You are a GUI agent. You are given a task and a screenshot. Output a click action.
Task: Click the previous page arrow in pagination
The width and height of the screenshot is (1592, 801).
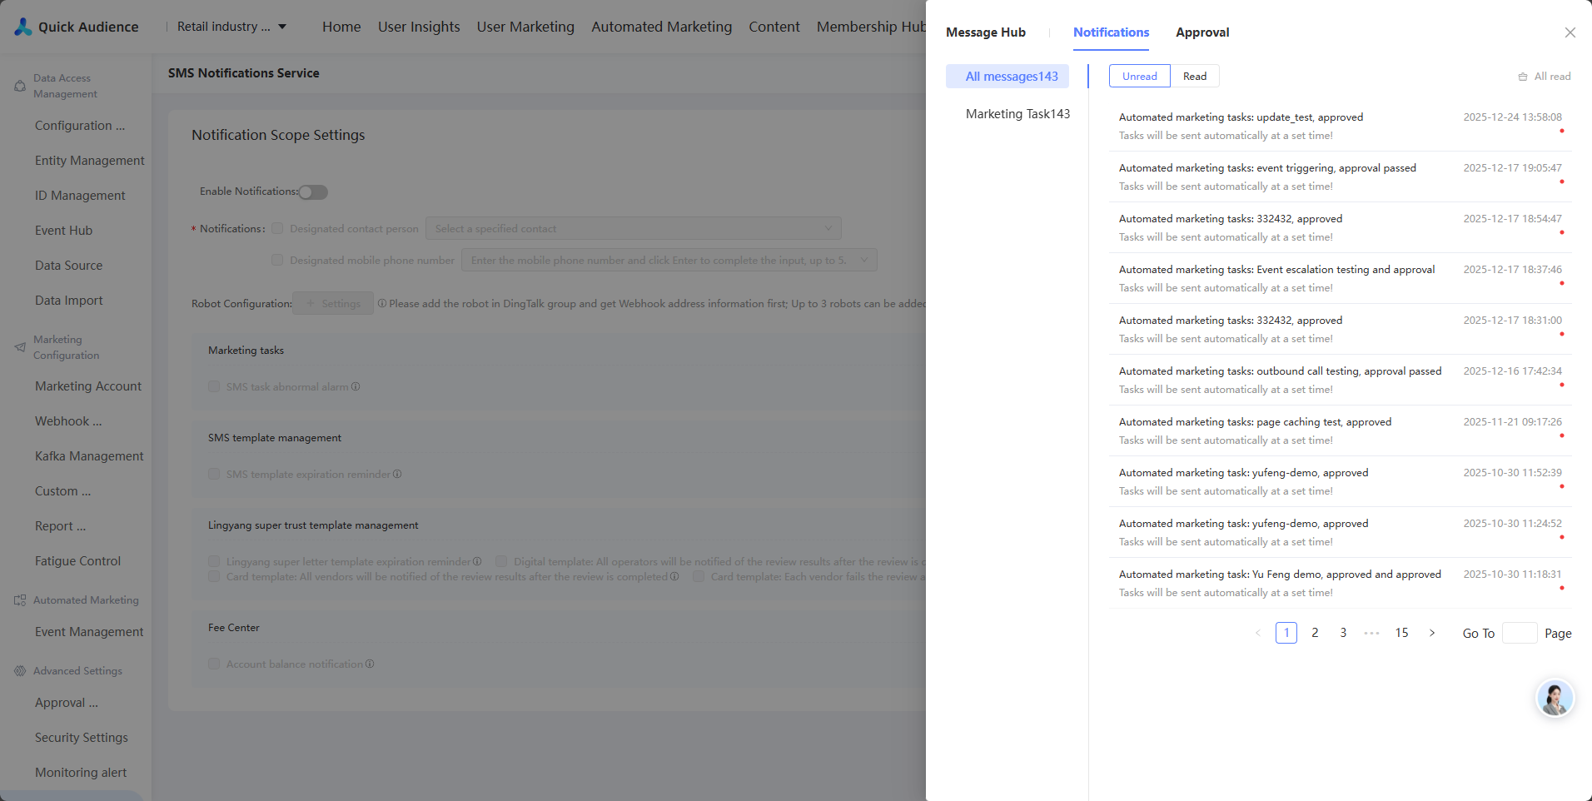click(x=1258, y=633)
